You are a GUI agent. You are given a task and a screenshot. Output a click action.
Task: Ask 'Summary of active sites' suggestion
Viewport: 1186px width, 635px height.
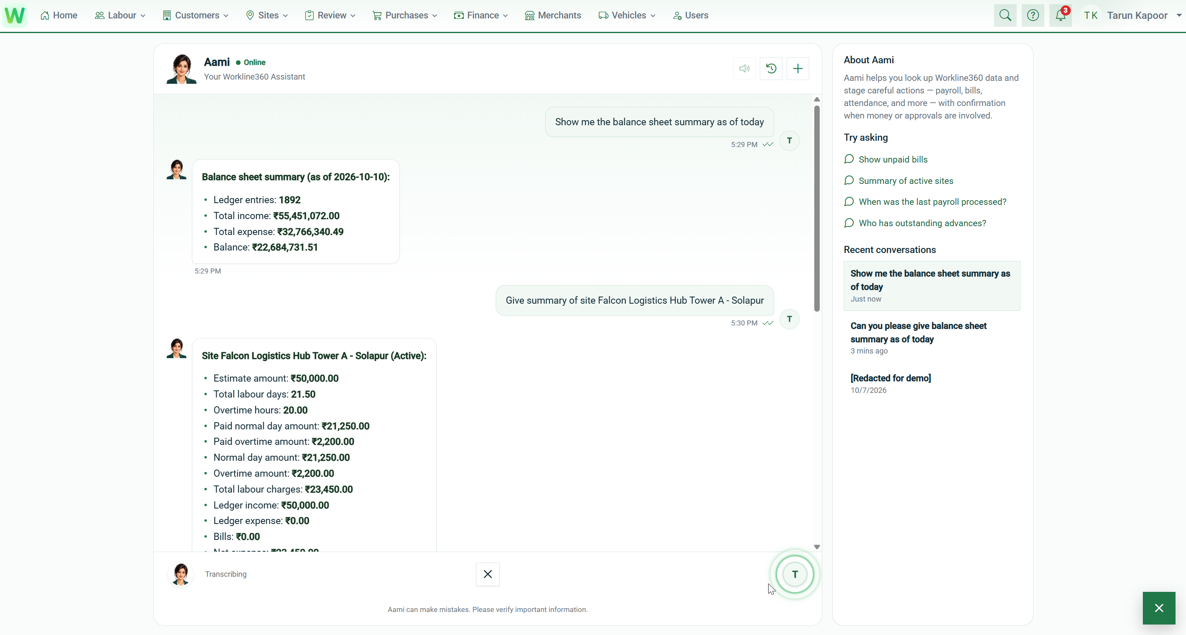(x=899, y=181)
